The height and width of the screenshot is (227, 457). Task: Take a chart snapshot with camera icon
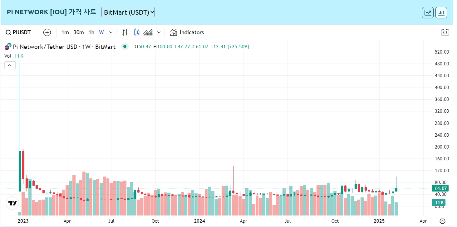click(445, 32)
